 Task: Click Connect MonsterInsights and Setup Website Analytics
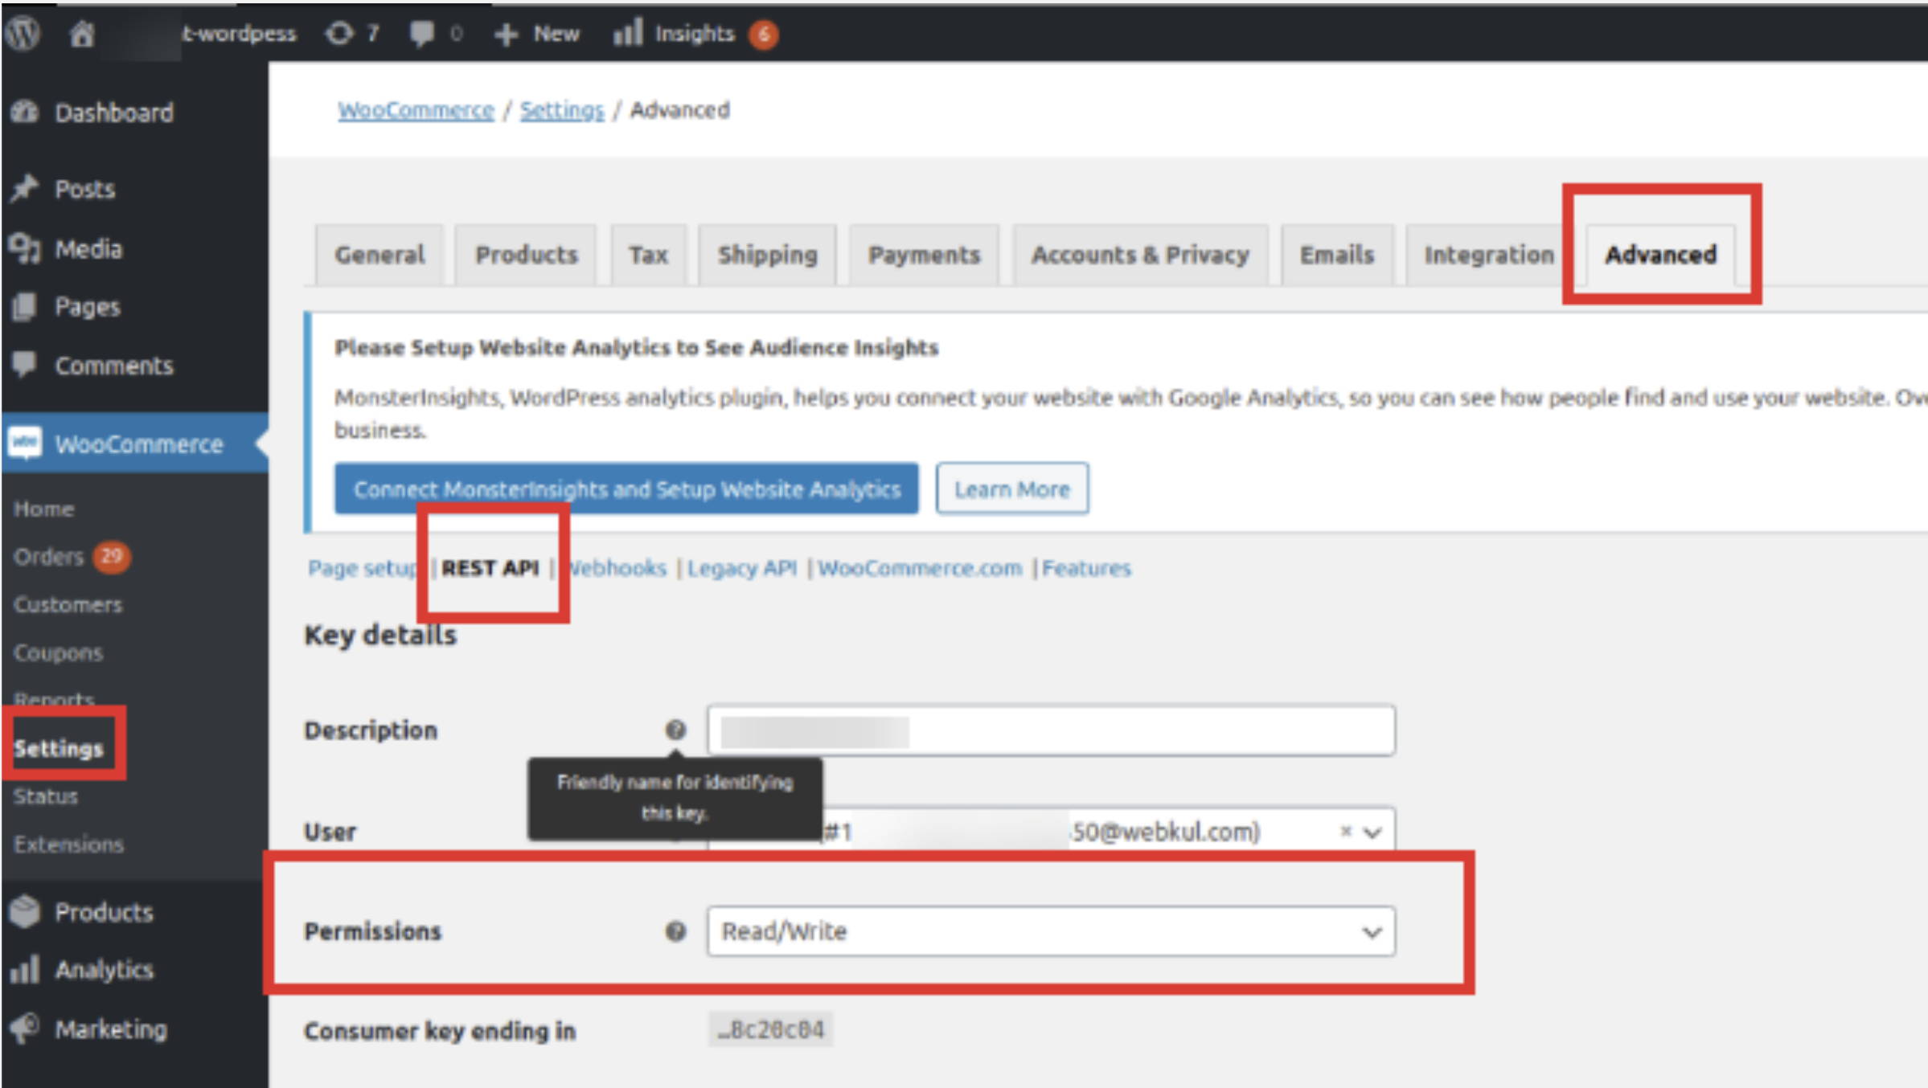coord(626,489)
